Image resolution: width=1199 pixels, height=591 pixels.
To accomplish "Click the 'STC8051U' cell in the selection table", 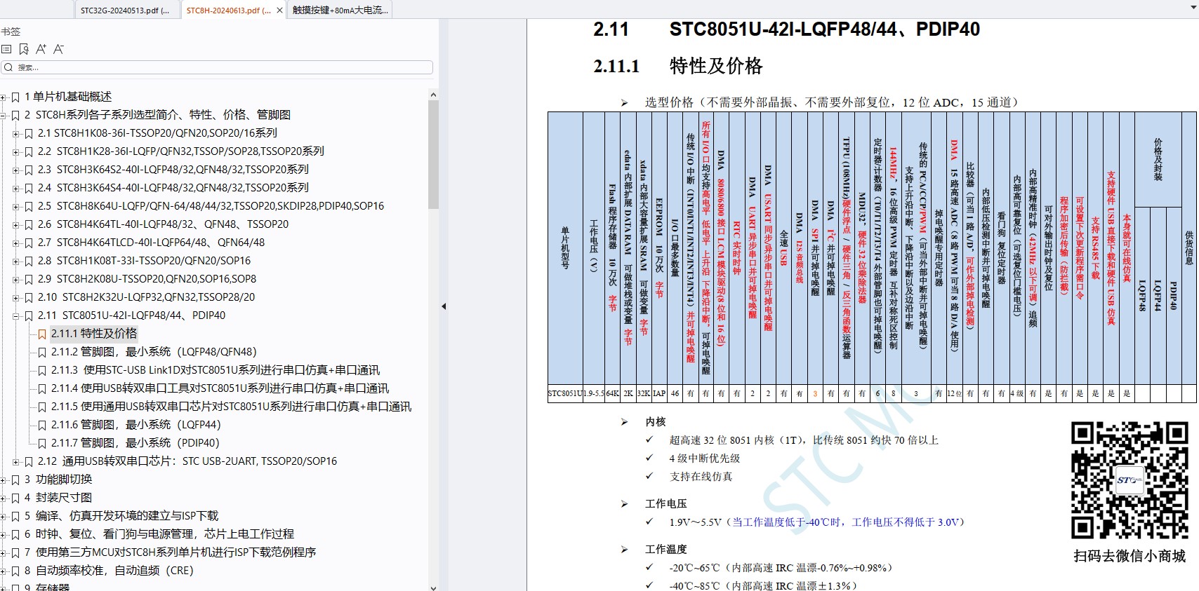I will point(566,393).
